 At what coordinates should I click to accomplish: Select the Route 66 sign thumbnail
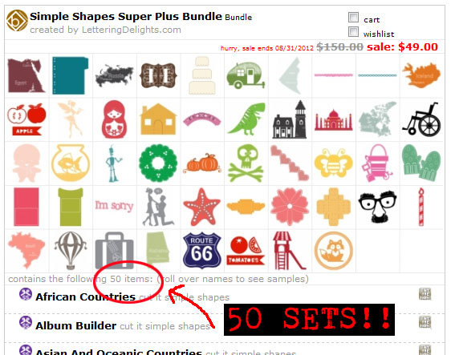tap(202, 251)
